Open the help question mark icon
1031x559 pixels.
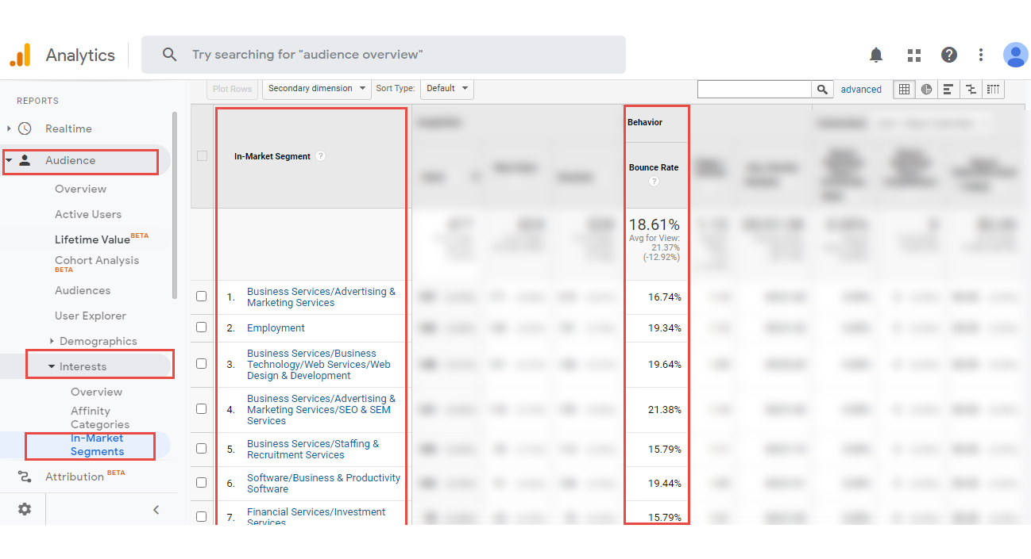(x=949, y=55)
